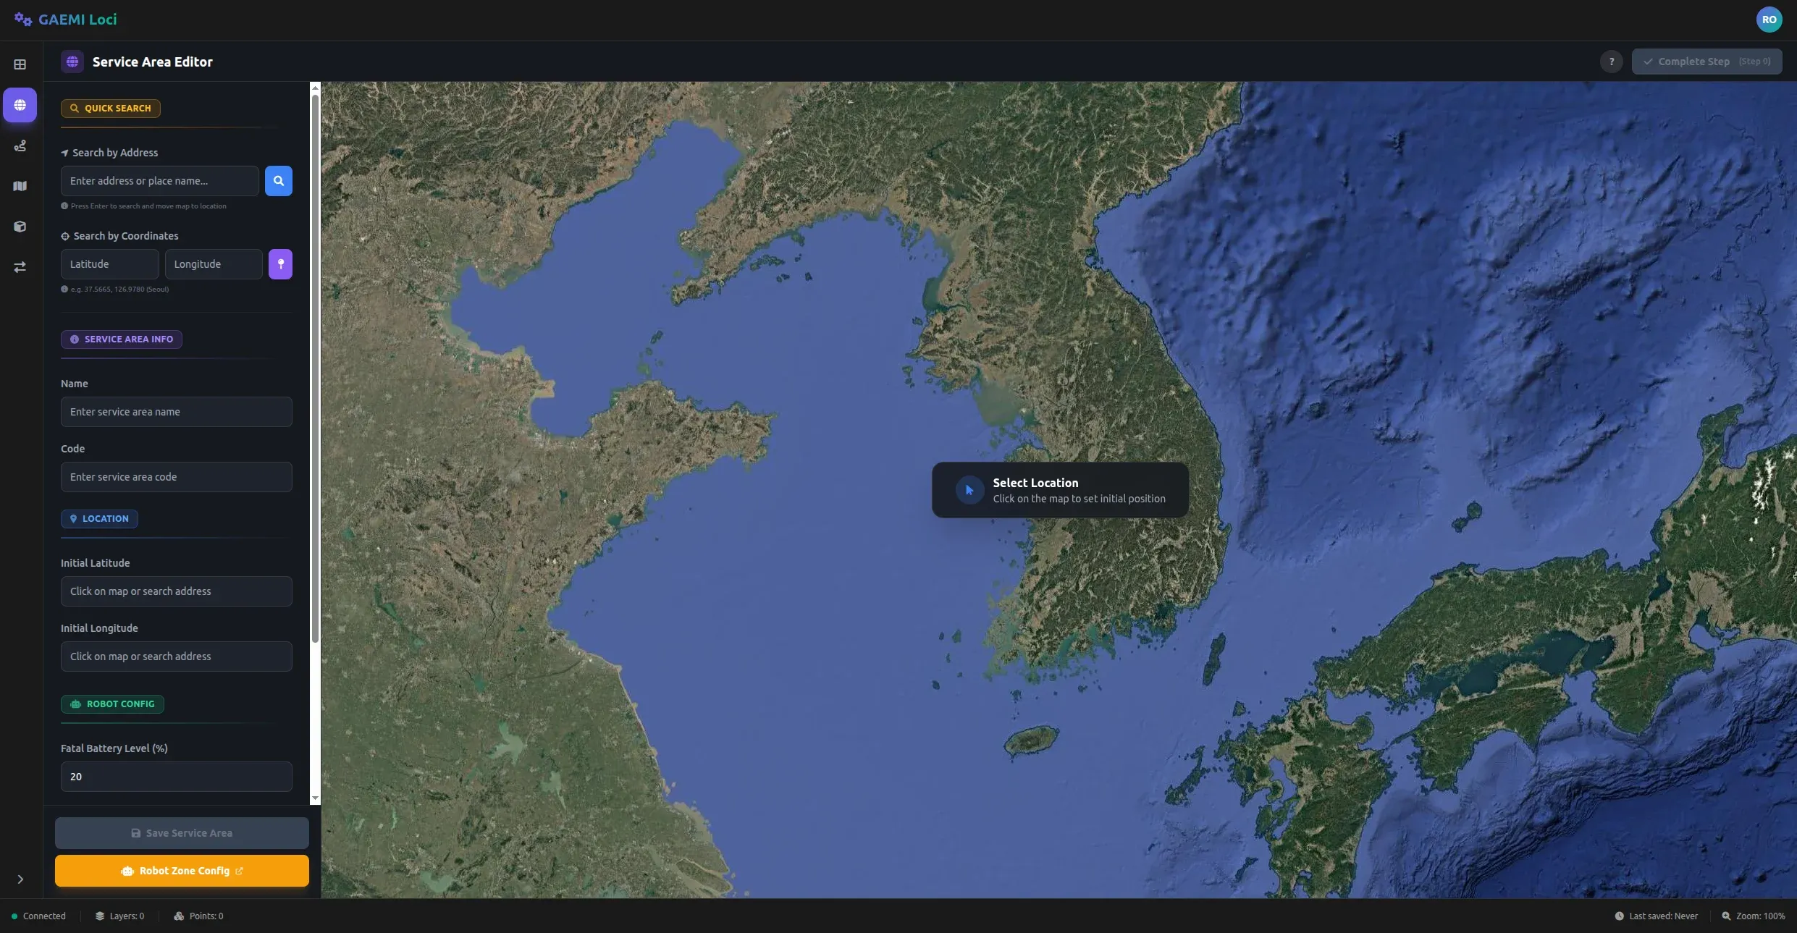
Task: Click the blue address search icon
Action: click(279, 180)
